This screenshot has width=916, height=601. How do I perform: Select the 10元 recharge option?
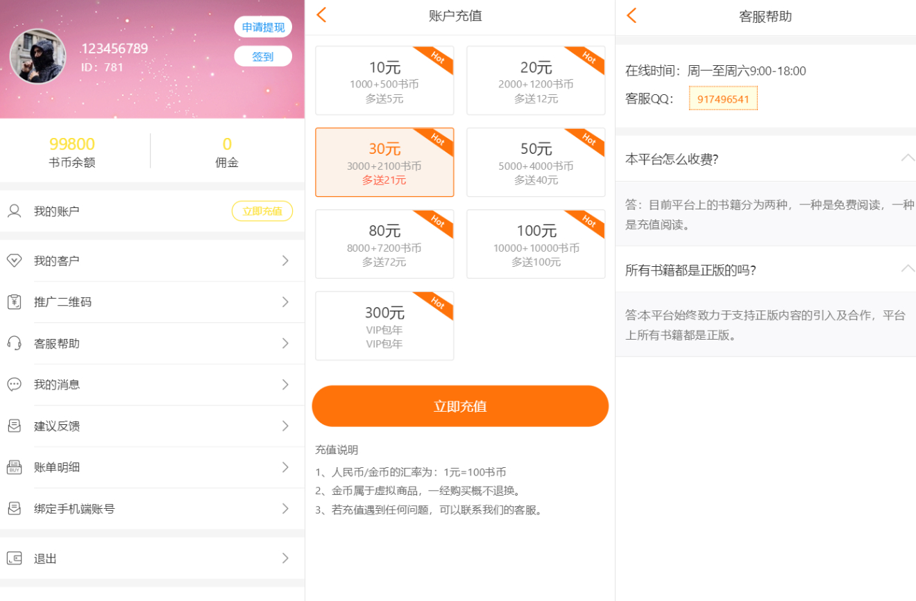point(384,80)
